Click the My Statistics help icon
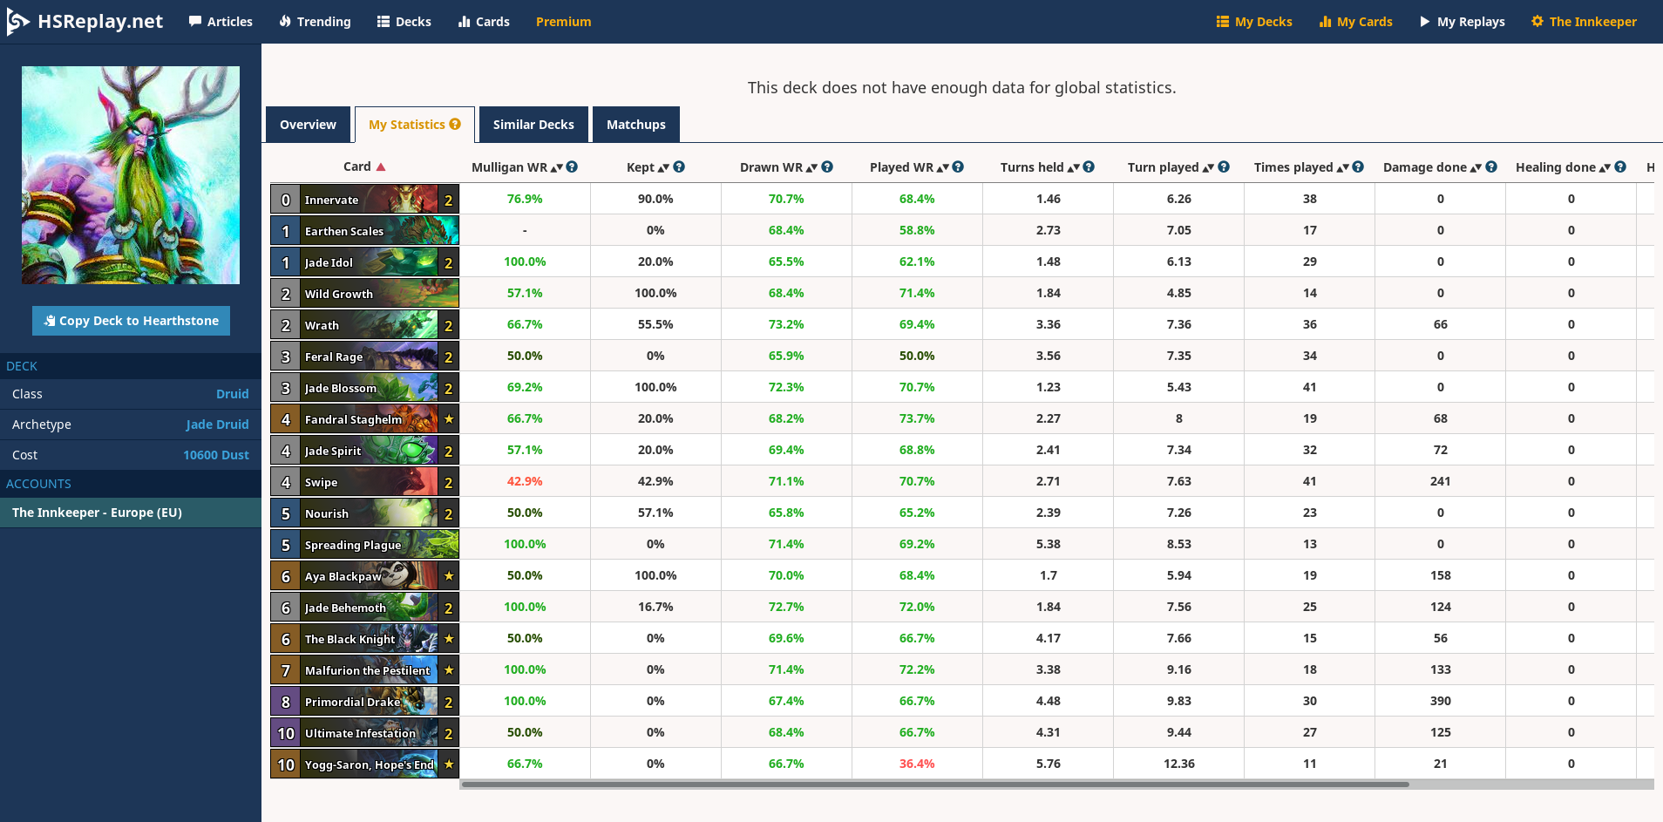1663x822 pixels. coord(455,125)
